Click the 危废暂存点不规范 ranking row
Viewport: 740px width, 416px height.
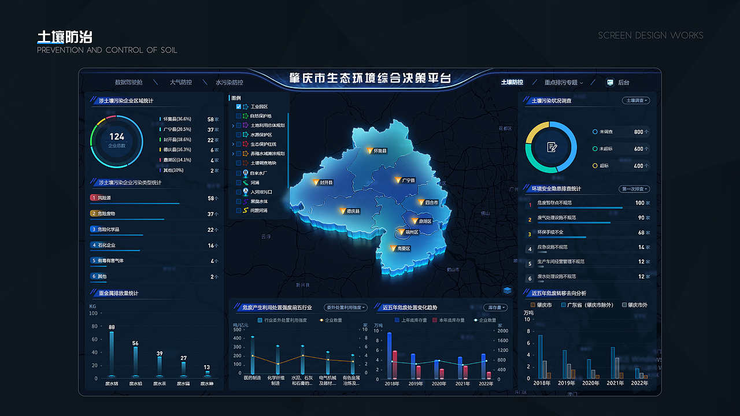click(587, 204)
